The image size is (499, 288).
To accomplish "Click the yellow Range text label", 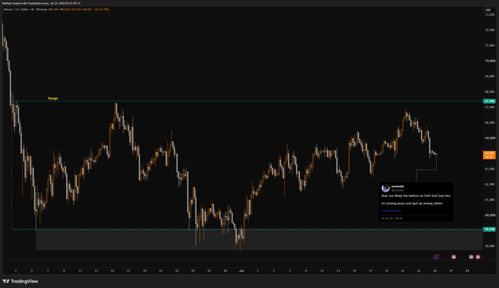I will [x=53, y=98].
